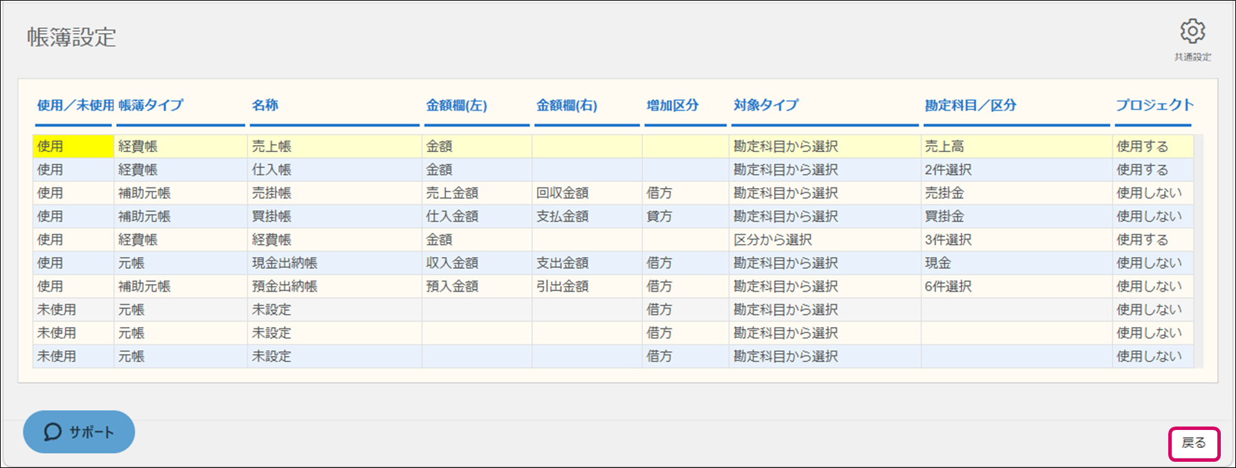Toggle 未使用 status in the last row
This screenshot has width=1236, height=468.
coord(73,357)
